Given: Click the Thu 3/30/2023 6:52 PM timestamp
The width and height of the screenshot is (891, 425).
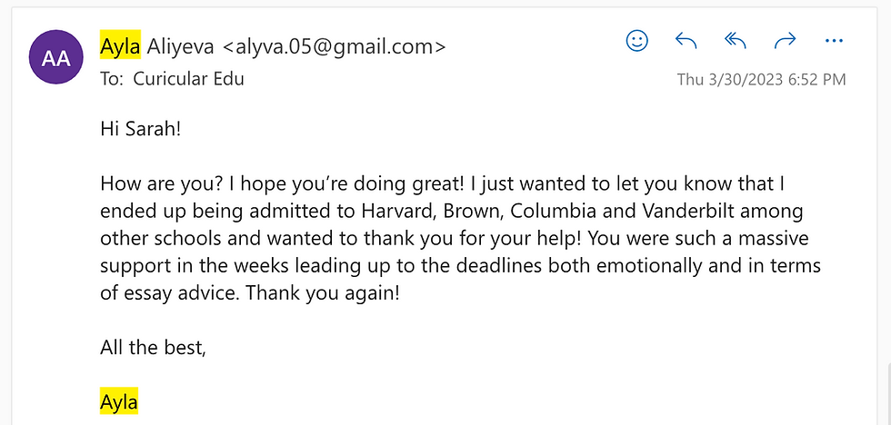Looking at the screenshot, I should 761,79.
